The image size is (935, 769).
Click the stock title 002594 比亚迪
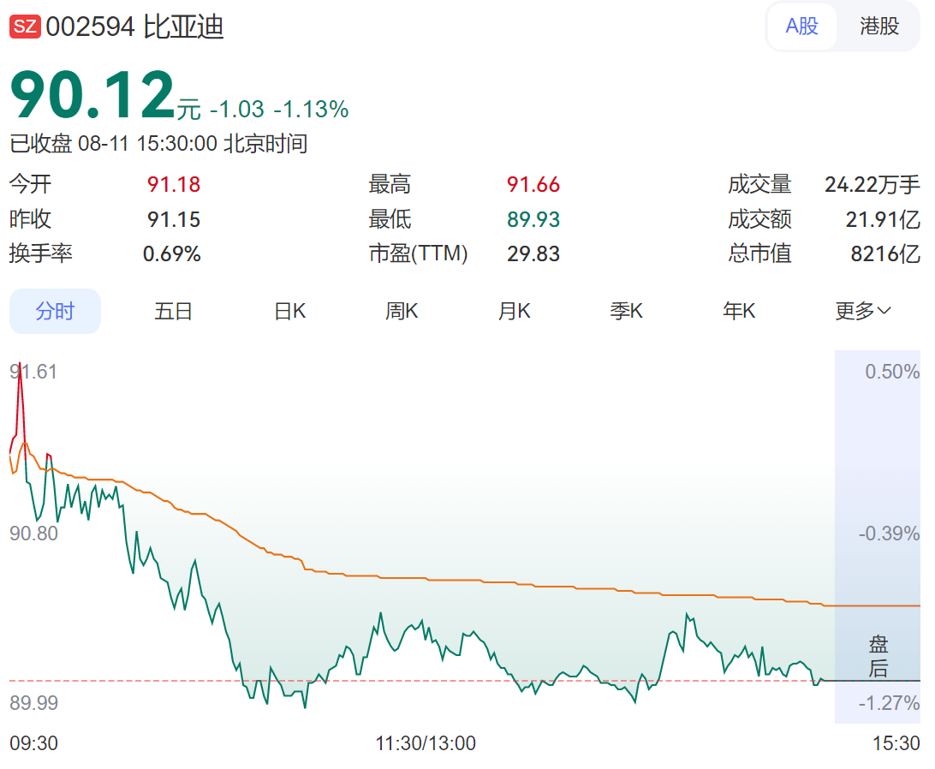134,27
